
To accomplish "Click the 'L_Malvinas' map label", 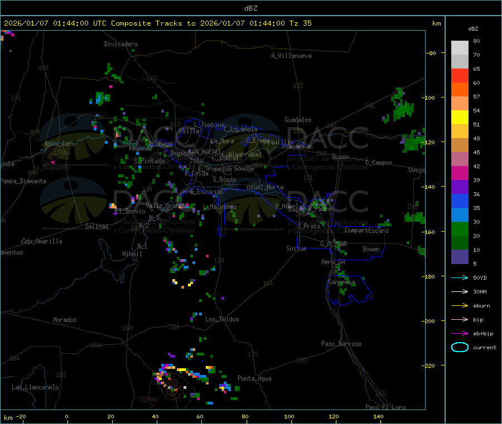I will (220, 207).
